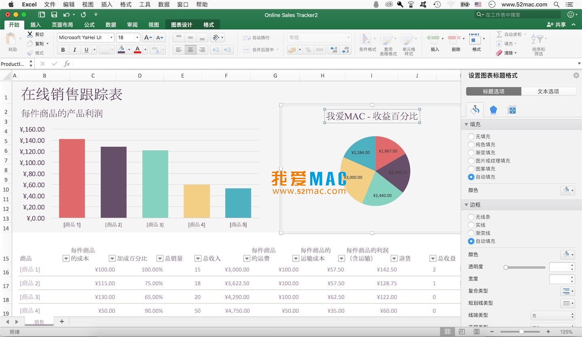Collapse the Fill (填充) section
The height and width of the screenshot is (337, 582).
click(466, 124)
